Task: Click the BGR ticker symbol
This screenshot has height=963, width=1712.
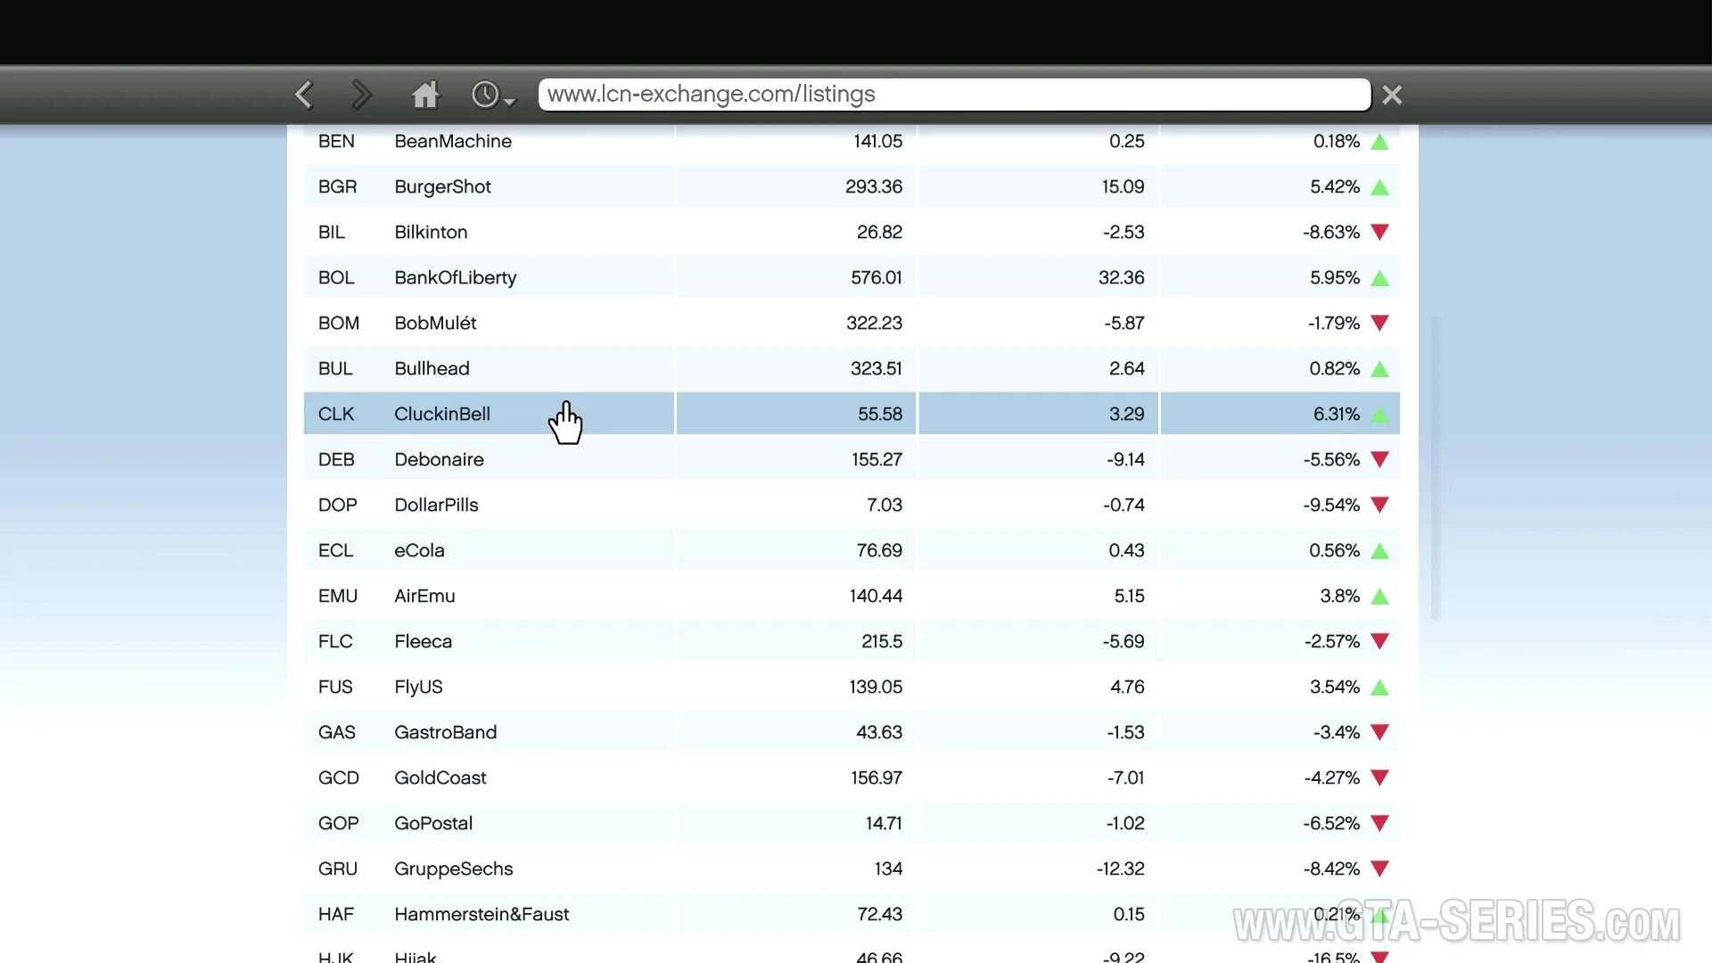Action: [337, 186]
